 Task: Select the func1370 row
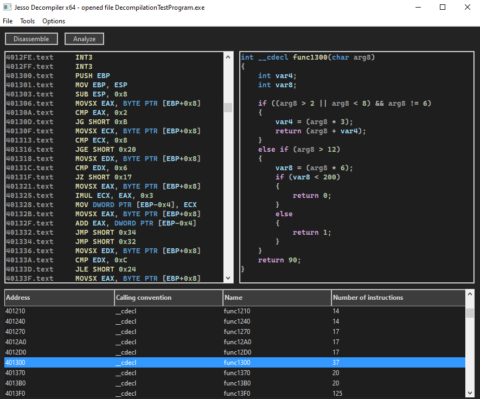click(235, 373)
